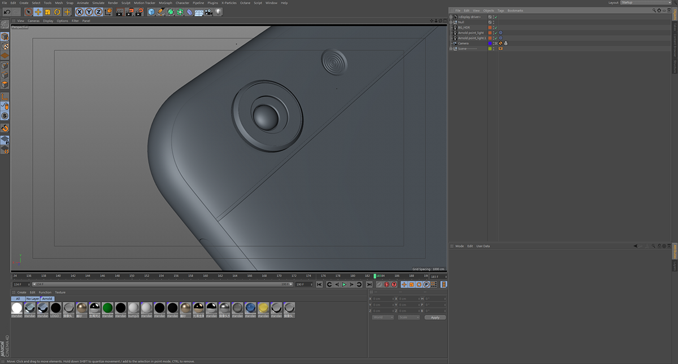The width and height of the screenshot is (678, 364).
Task: Open the Floor/environment grid icon
Action: point(199,11)
